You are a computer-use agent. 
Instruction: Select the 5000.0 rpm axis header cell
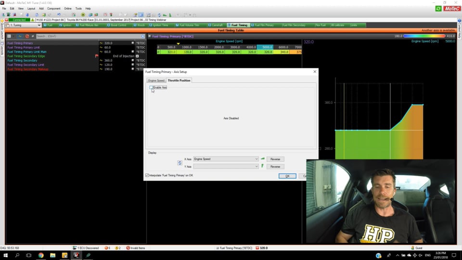pos(265,47)
